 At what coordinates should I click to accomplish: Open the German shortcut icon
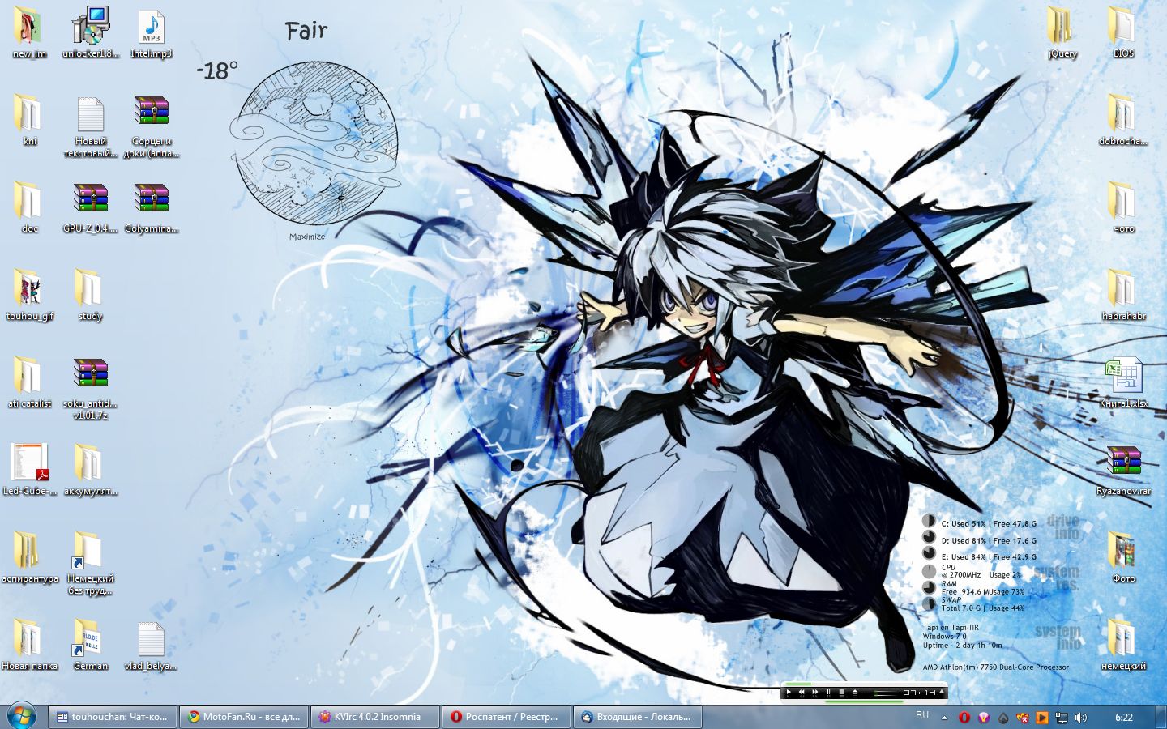pyautogui.click(x=91, y=645)
